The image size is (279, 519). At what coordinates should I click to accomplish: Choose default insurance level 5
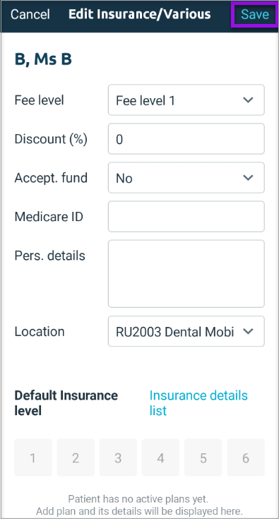203,458
